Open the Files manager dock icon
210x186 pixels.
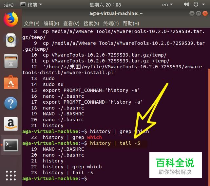[11, 61]
